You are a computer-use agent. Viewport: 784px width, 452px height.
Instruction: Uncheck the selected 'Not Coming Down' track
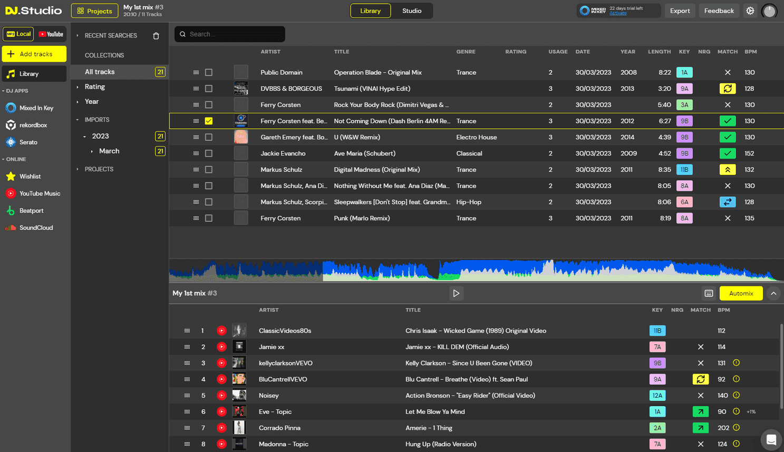click(209, 121)
